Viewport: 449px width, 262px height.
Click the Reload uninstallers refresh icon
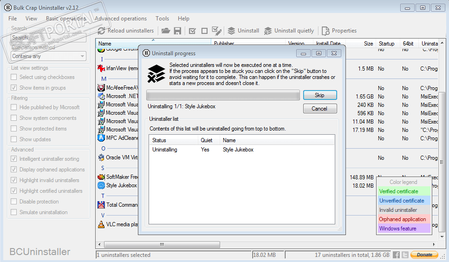click(x=101, y=31)
